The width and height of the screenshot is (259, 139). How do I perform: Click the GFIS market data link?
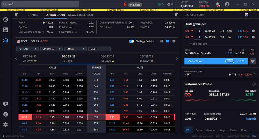[x=254, y=136]
